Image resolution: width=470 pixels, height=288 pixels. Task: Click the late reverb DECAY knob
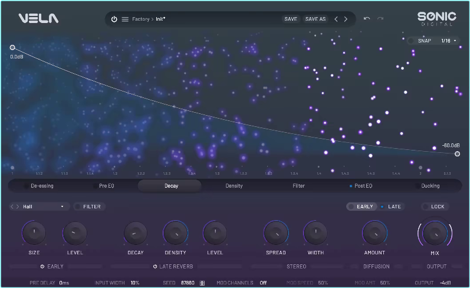coord(136,233)
